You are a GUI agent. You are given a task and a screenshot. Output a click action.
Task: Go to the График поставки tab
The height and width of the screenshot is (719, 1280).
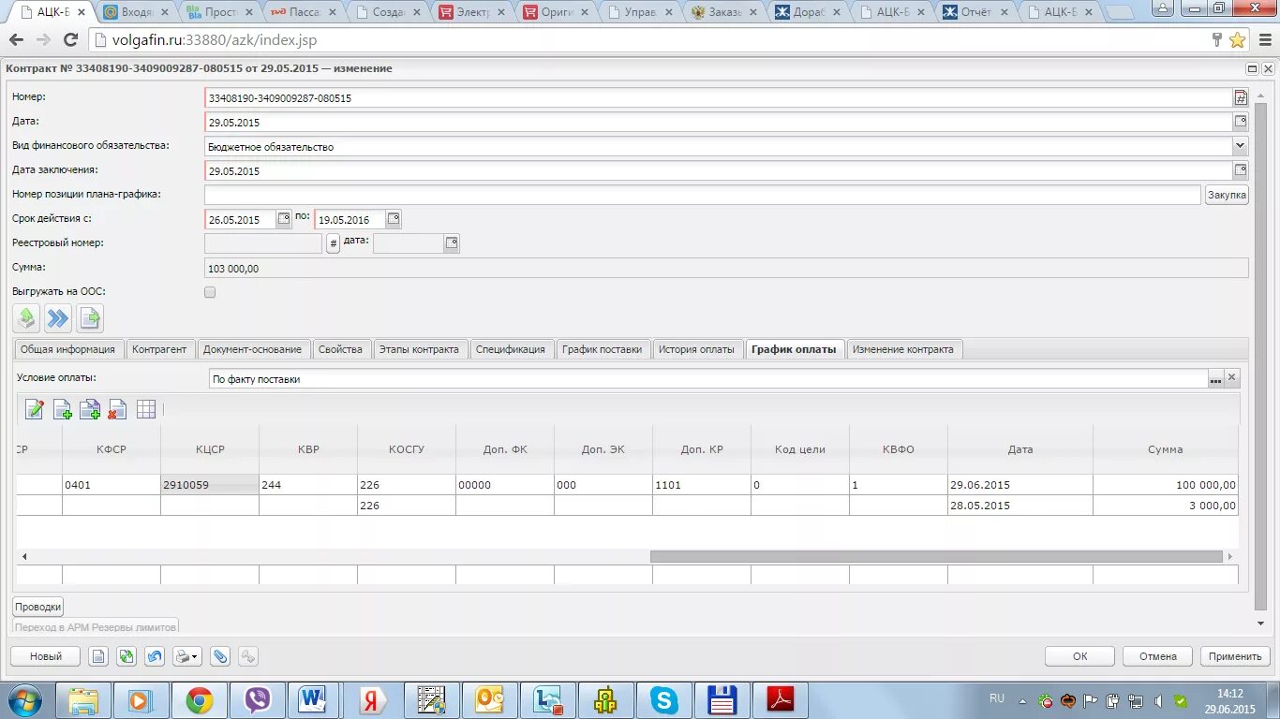click(x=603, y=349)
